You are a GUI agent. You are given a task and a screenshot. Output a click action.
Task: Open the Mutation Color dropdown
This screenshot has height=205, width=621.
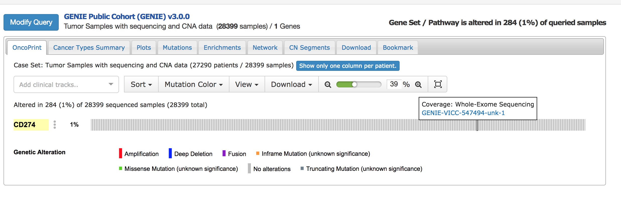194,84
